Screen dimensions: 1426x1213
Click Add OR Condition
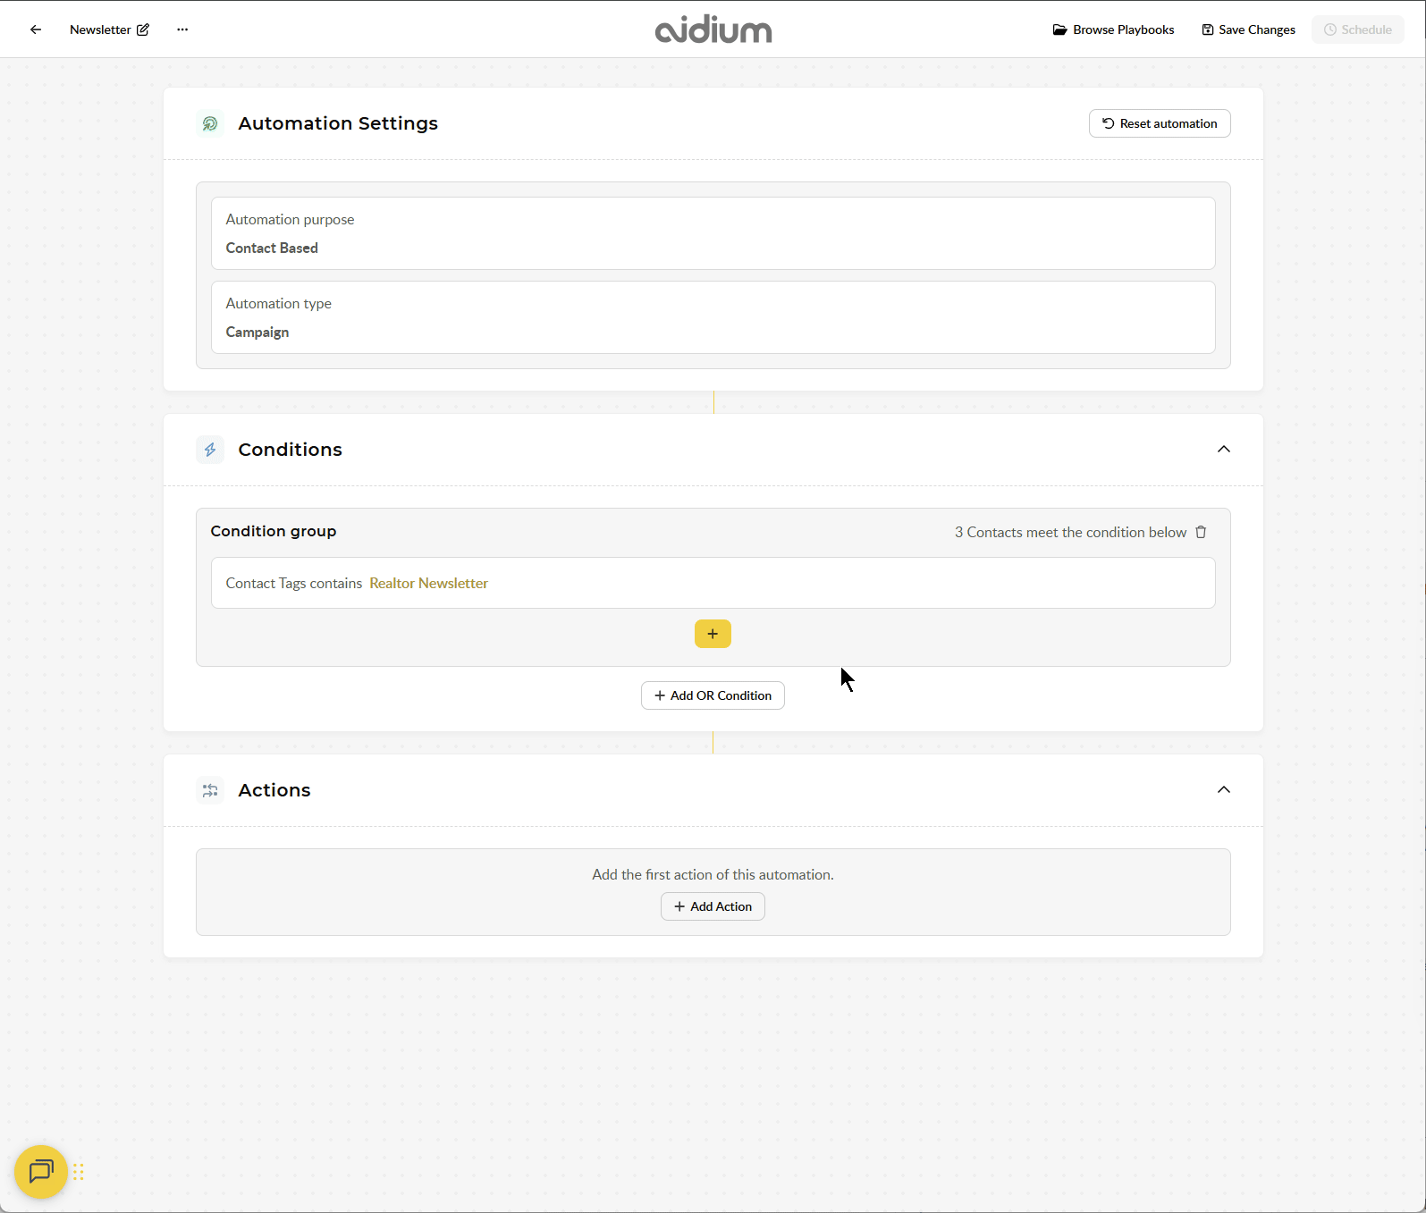713,695
